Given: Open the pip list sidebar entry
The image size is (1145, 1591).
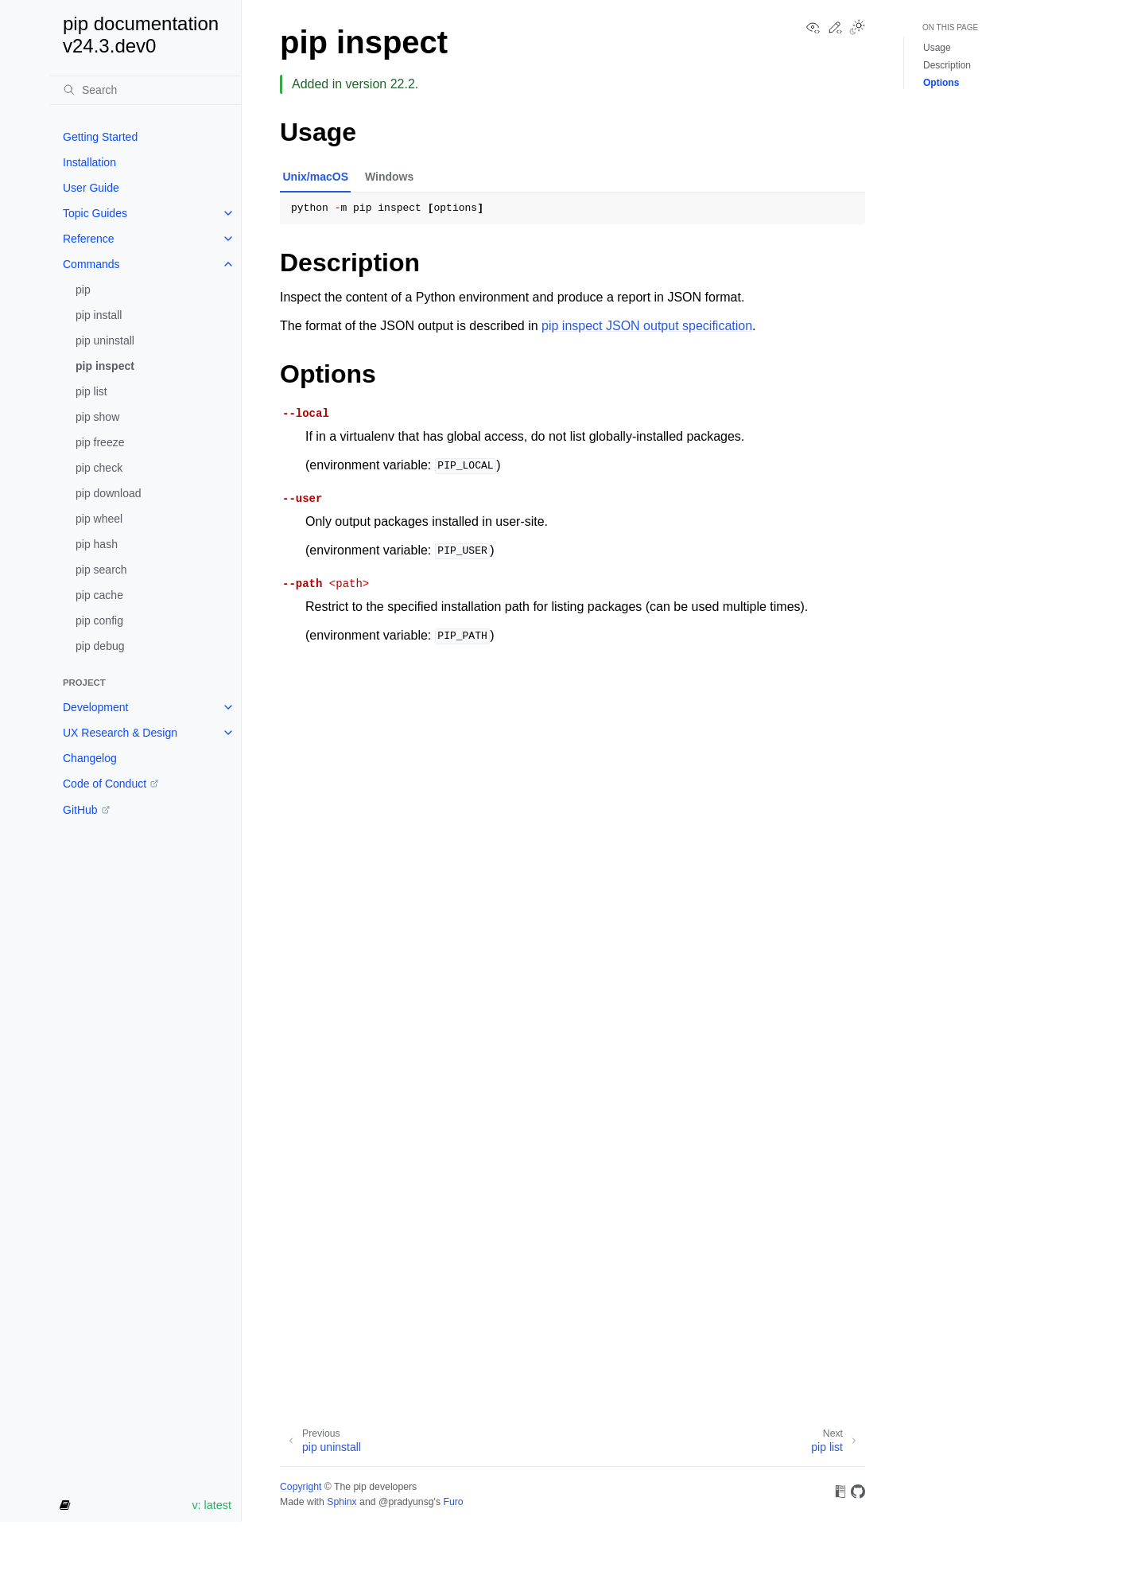Looking at the screenshot, I should 91,391.
